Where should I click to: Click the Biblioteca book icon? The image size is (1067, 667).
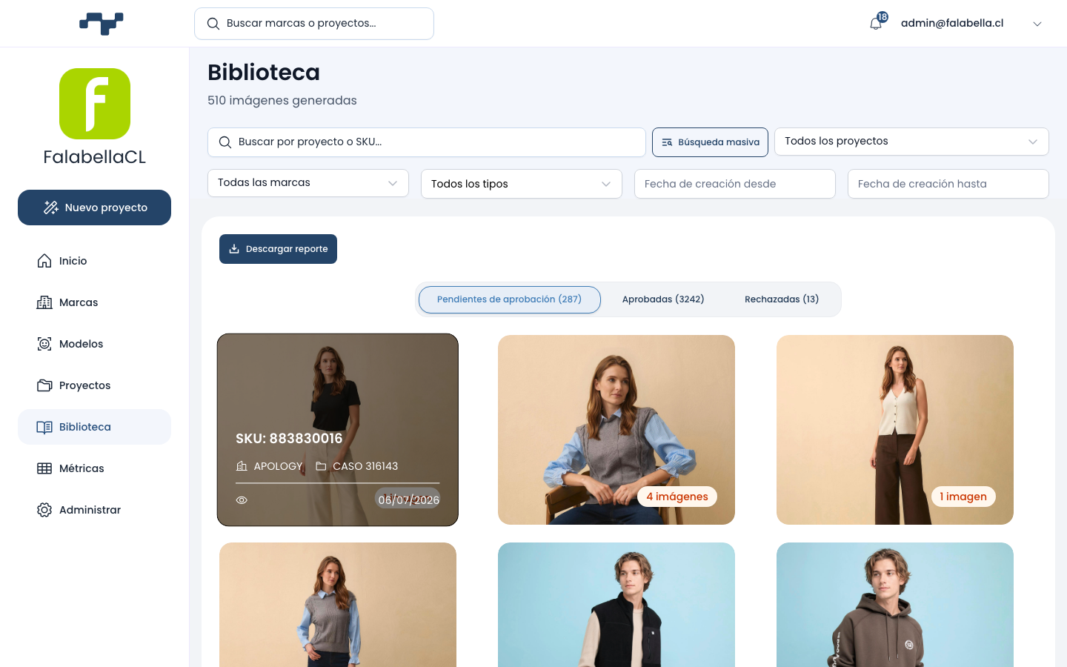click(x=44, y=427)
